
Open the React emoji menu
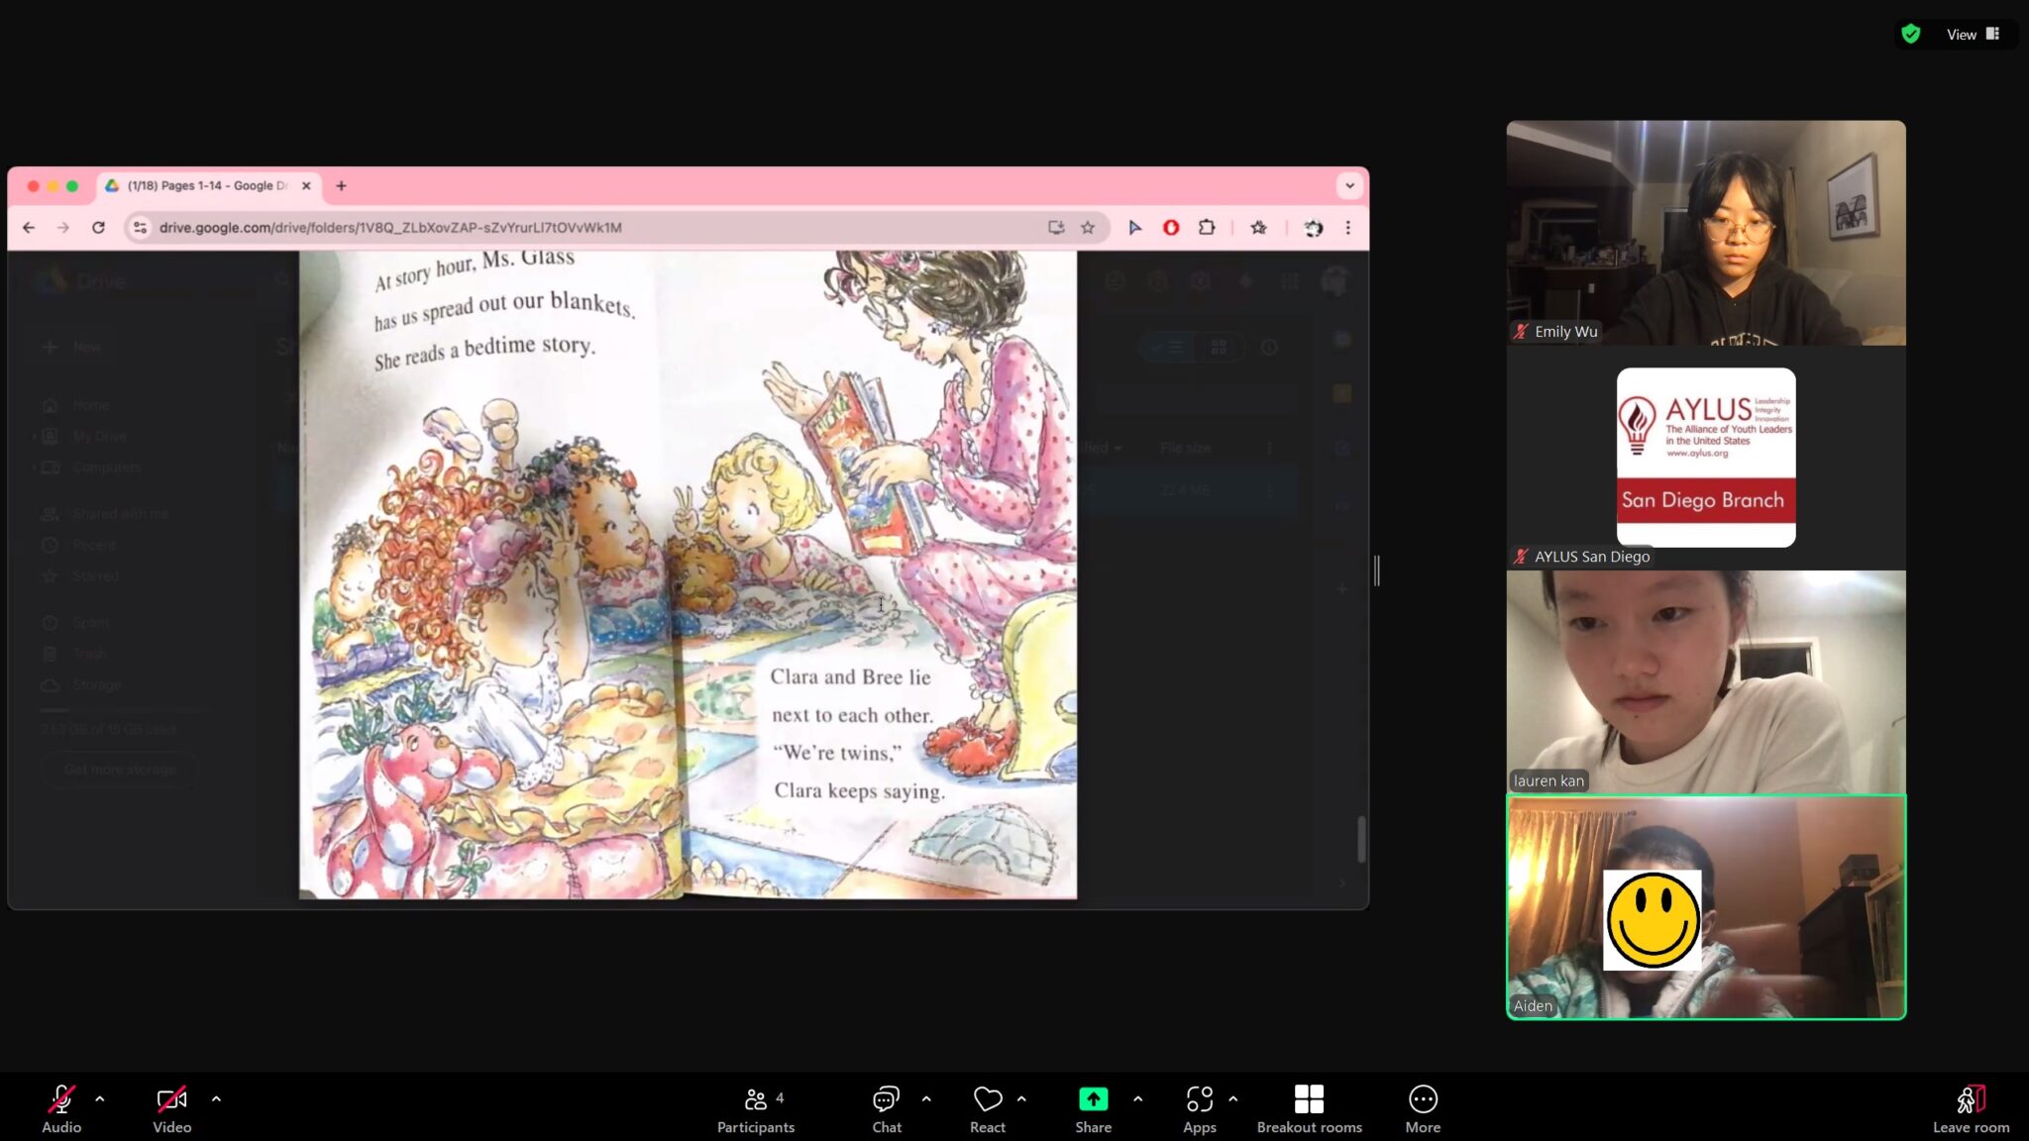(x=988, y=1108)
